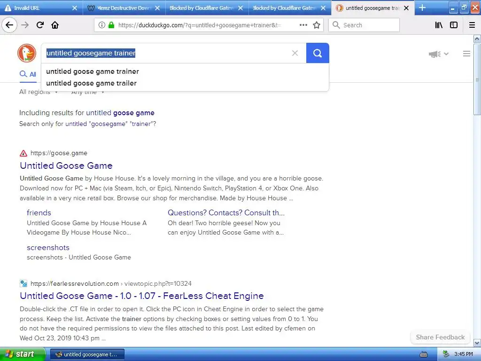Toggle the sidebar view icon
The image size is (481, 361).
pyautogui.click(x=454, y=25)
